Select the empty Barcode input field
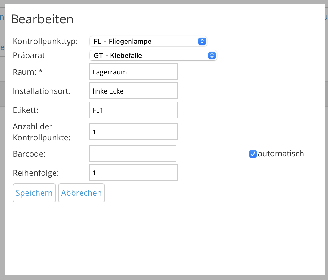 coord(132,153)
